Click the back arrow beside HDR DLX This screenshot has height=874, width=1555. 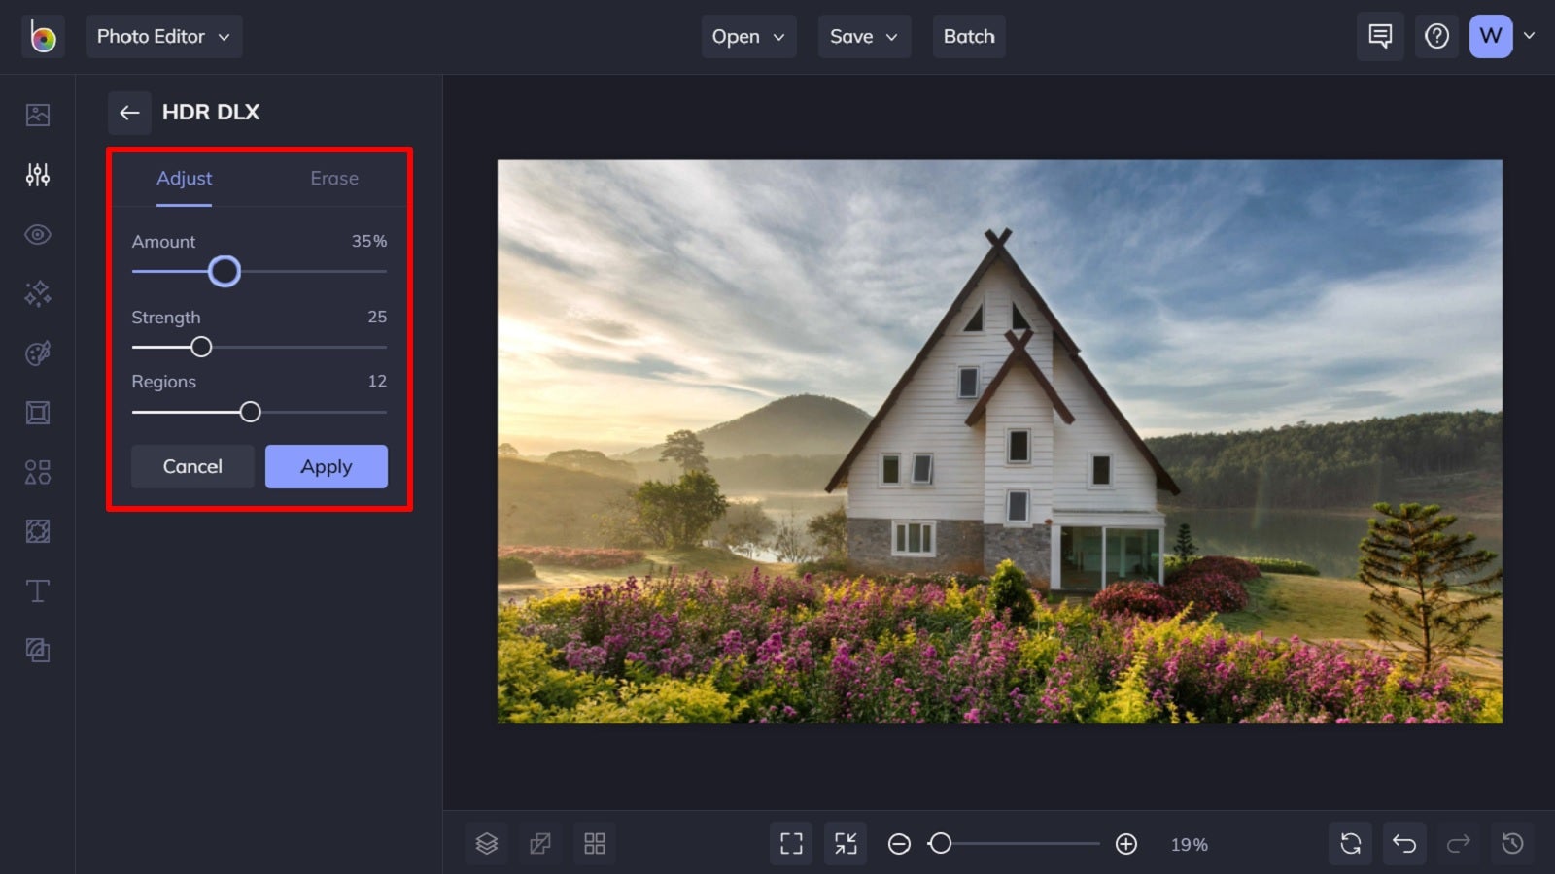point(129,113)
